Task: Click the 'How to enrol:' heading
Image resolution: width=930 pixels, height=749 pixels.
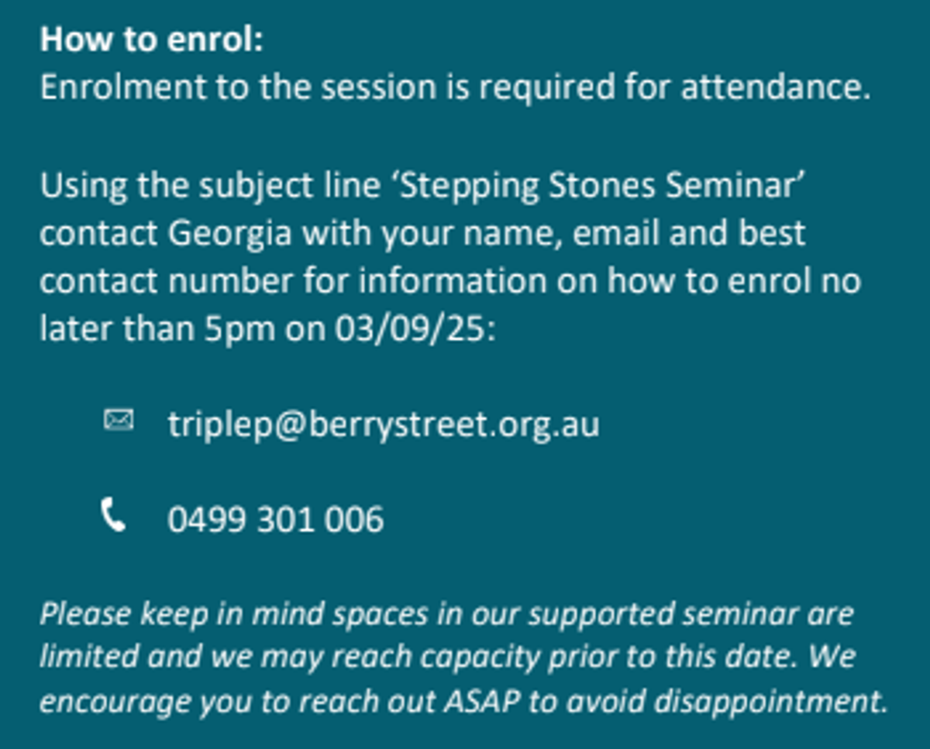Action: [x=152, y=40]
